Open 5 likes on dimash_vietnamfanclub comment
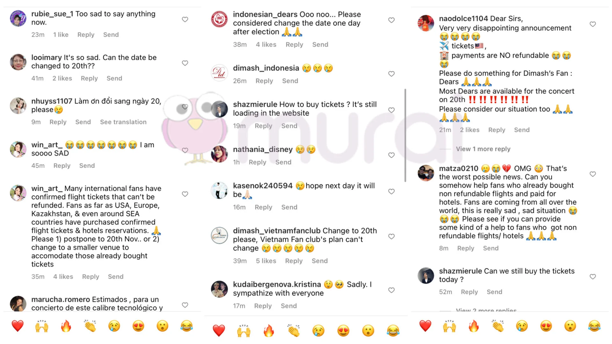The width and height of the screenshot is (612, 344). pyautogui.click(x=266, y=261)
